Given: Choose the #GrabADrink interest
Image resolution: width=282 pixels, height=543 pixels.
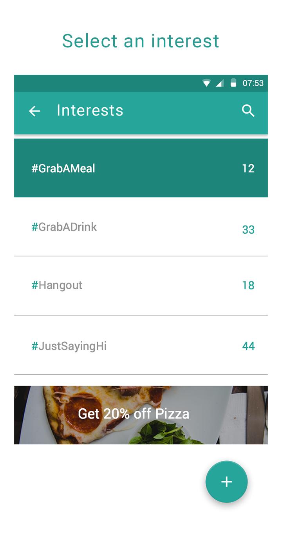Looking at the screenshot, I should [x=64, y=227].
